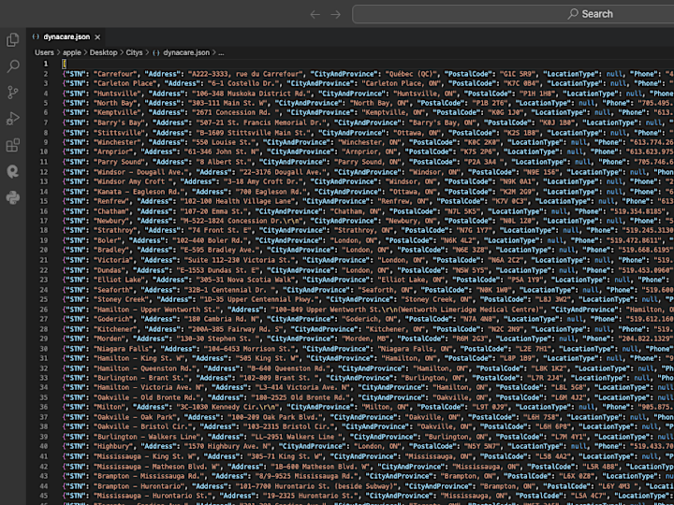The width and height of the screenshot is (674, 505).
Task: Click "Hamilton - Queenston Rd." STN value
Action: coord(145,368)
